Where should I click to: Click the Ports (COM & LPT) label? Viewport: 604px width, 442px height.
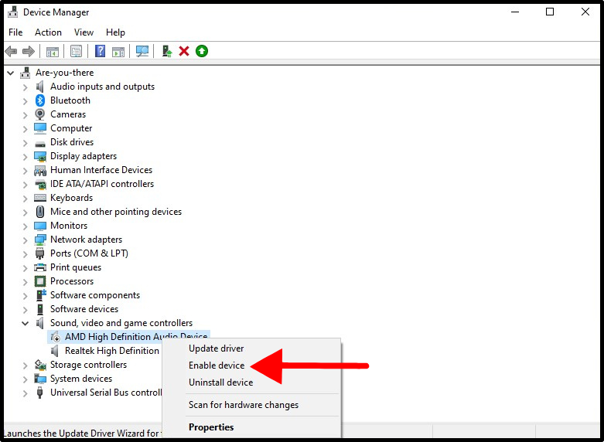coord(89,253)
